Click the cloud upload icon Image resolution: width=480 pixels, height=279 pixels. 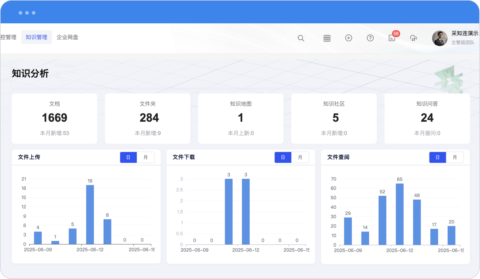click(413, 38)
